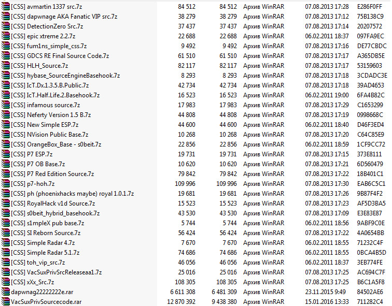Screen dimensions: 392x306
Task: Click the CRC value 1CF9CC72
Action: tap(371, 144)
